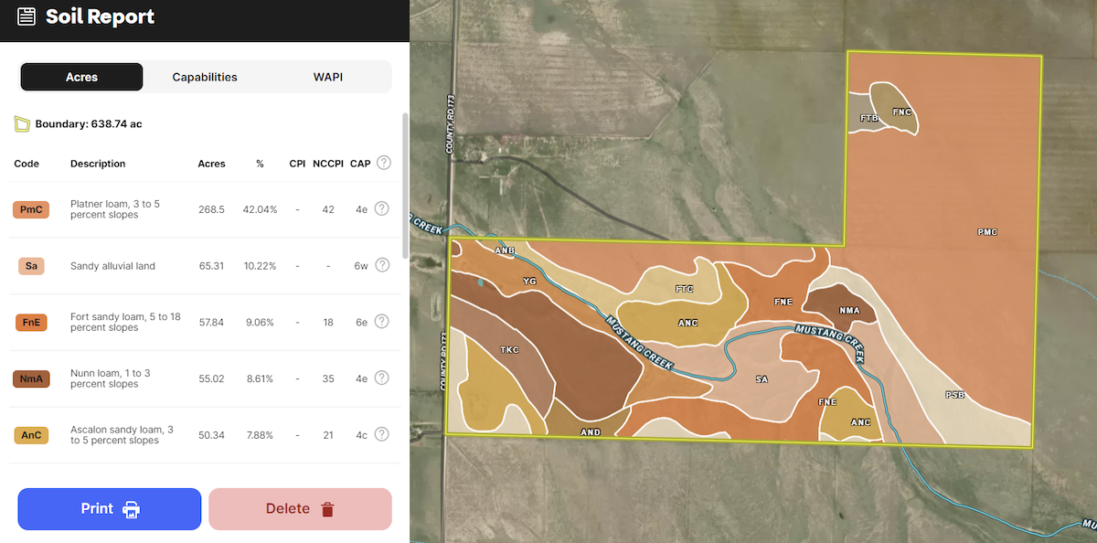
Task: Open help for the CAP column header
Action: click(384, 163)
